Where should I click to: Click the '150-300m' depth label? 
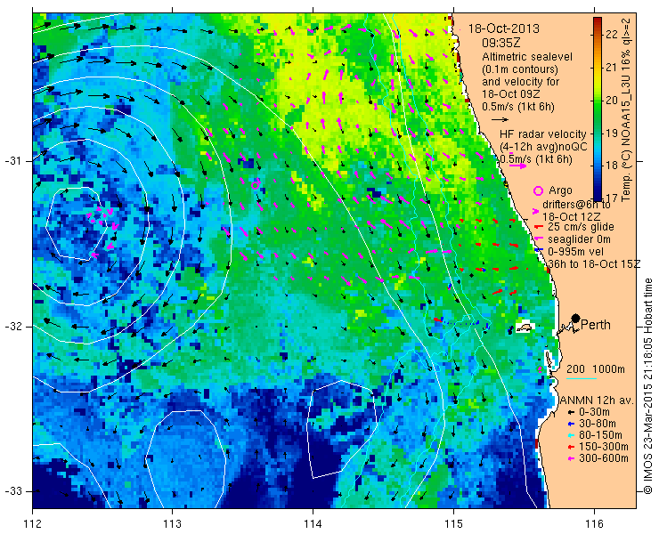click(x=604, y=447)
